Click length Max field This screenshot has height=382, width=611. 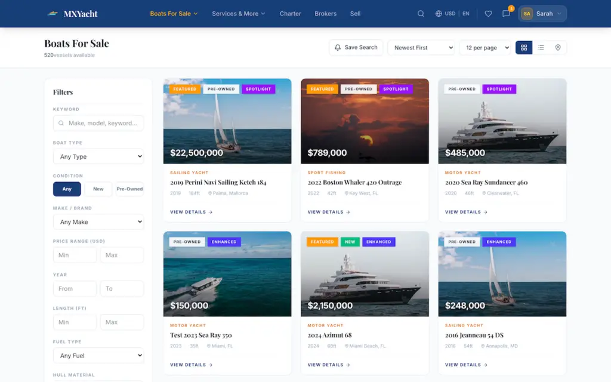tap(122, 322)
